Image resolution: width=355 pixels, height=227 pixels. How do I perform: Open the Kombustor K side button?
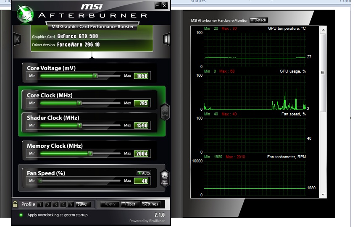(x=17, y=39)
